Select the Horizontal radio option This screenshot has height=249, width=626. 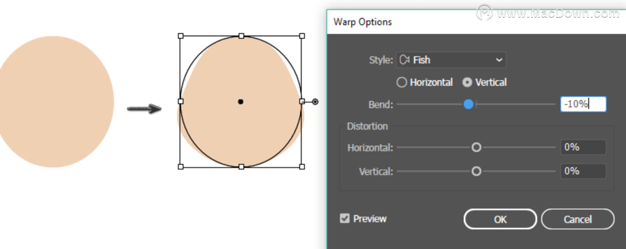click(x=424, y=83)
